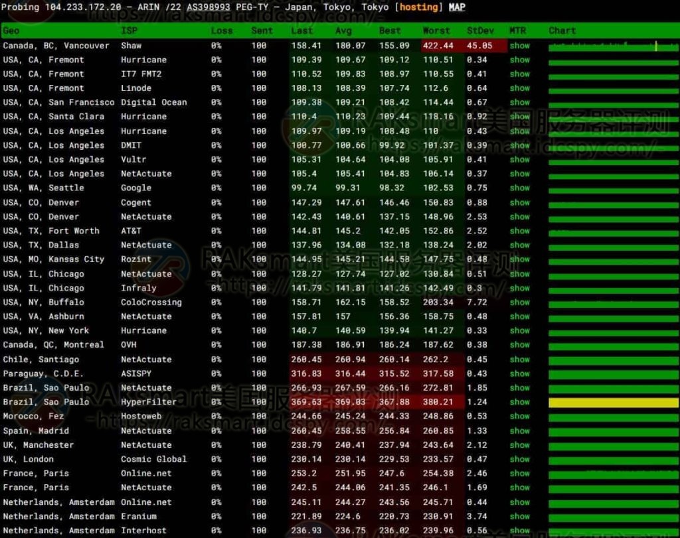Open MTR show link for Seattle Google
680x538 pixels.
520,188
